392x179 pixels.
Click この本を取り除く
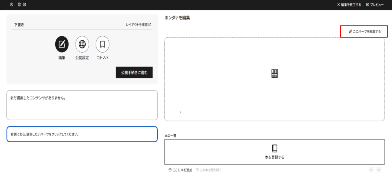208,170
